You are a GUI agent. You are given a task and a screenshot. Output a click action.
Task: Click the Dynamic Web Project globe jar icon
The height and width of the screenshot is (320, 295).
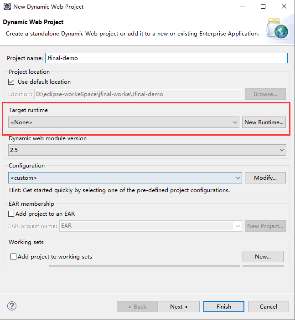point(278,28)
